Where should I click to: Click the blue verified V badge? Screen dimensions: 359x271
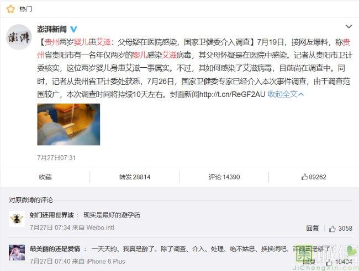pyautogui.click(x=73, y=29)
